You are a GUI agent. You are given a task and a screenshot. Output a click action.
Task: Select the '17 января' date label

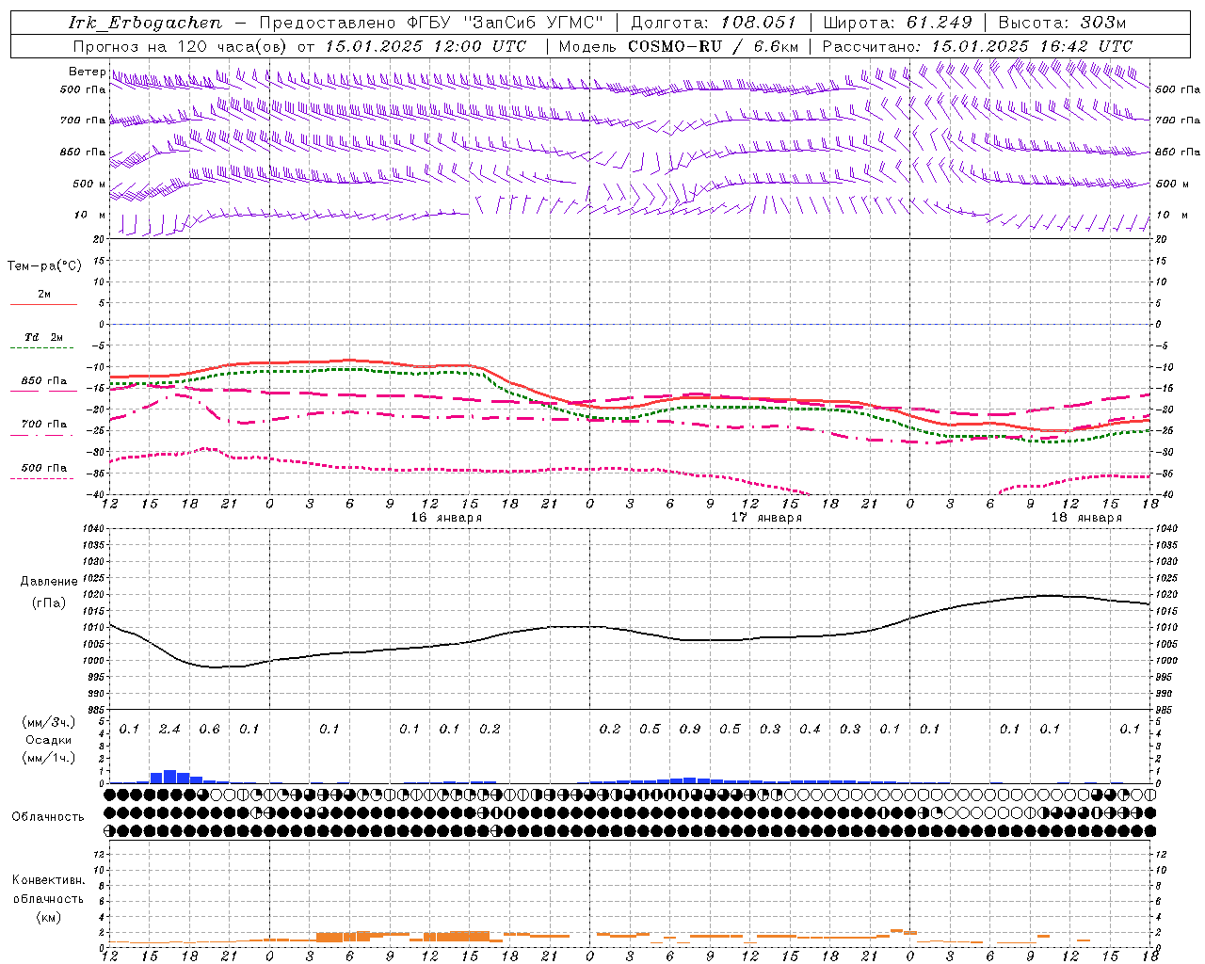pyautogui.click(x=766, y=518)
